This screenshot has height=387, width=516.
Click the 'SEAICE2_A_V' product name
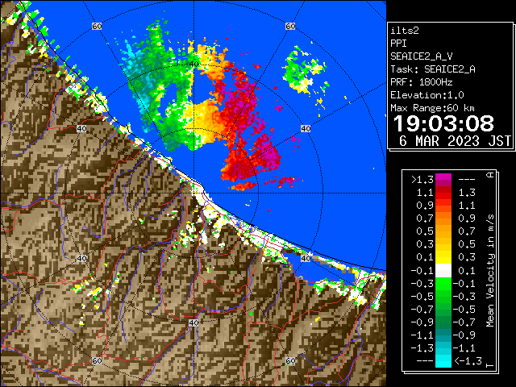(x=422, y=56)
